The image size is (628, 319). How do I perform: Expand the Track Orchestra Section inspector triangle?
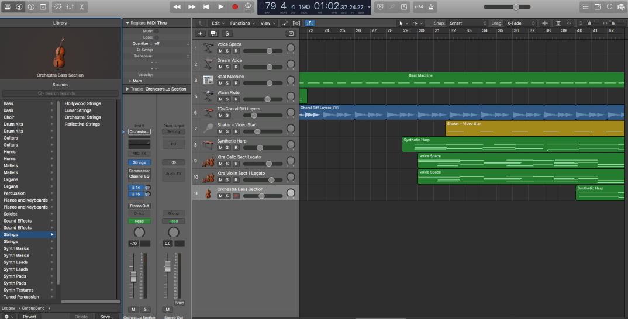coord(127,89)
